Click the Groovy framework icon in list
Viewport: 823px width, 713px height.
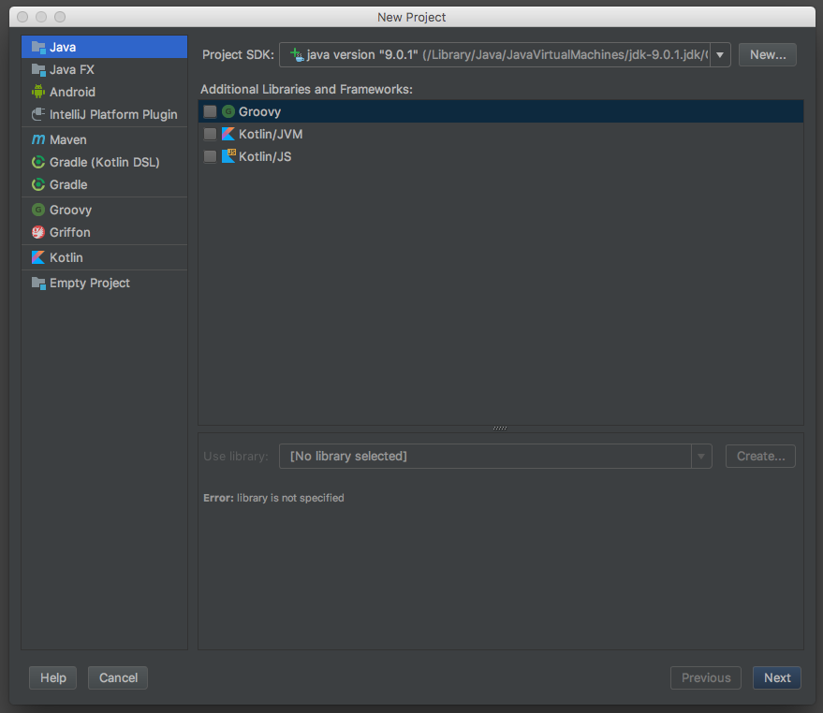pos(228,111)
